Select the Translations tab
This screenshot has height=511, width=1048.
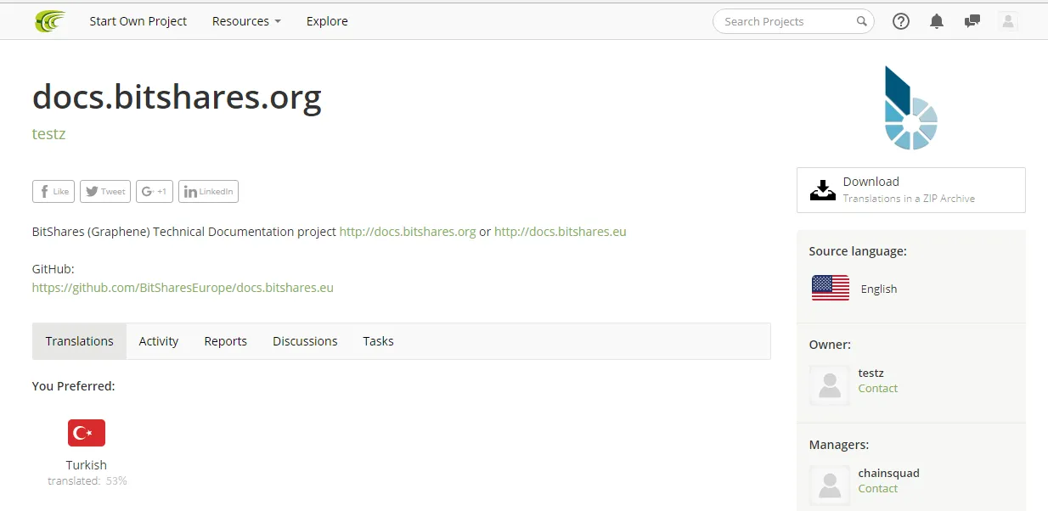click(80, 341)
